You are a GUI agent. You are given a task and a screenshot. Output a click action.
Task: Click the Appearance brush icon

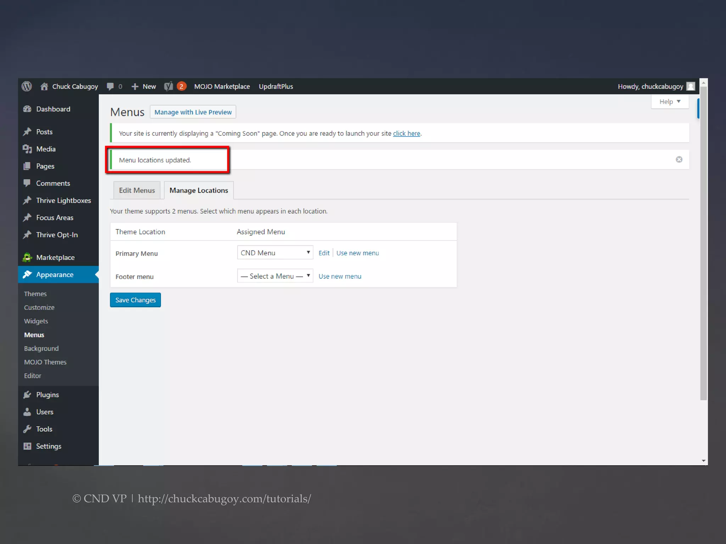tap(27, 274)
